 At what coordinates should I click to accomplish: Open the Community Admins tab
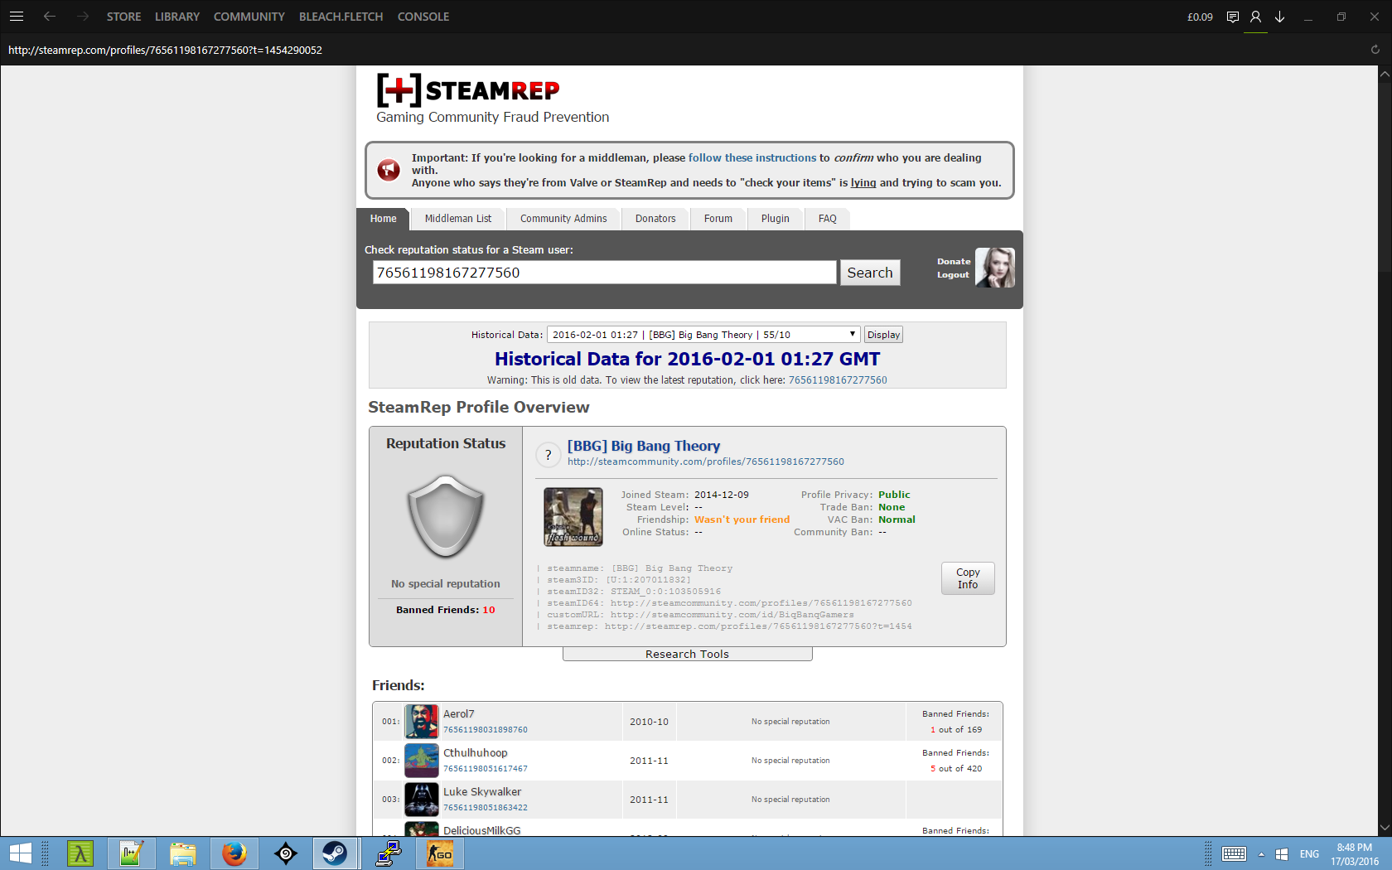[563, 219]
